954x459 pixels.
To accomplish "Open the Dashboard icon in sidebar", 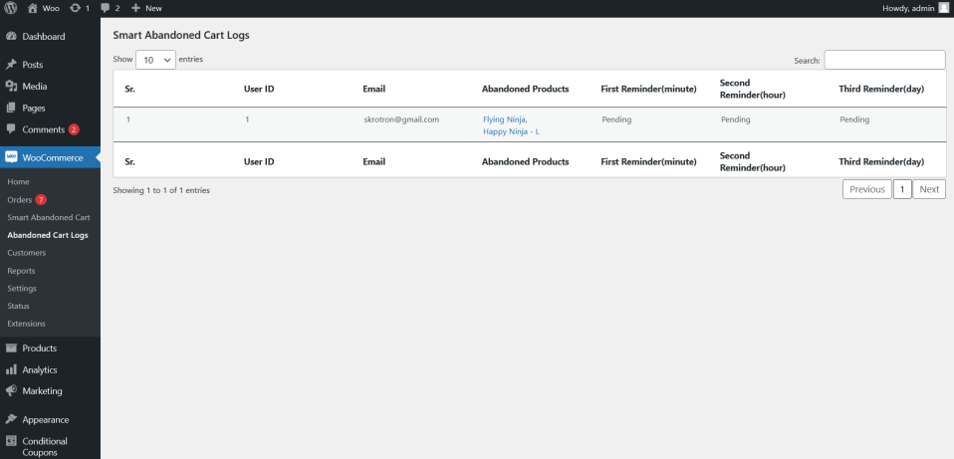I will tap(11, 37).
